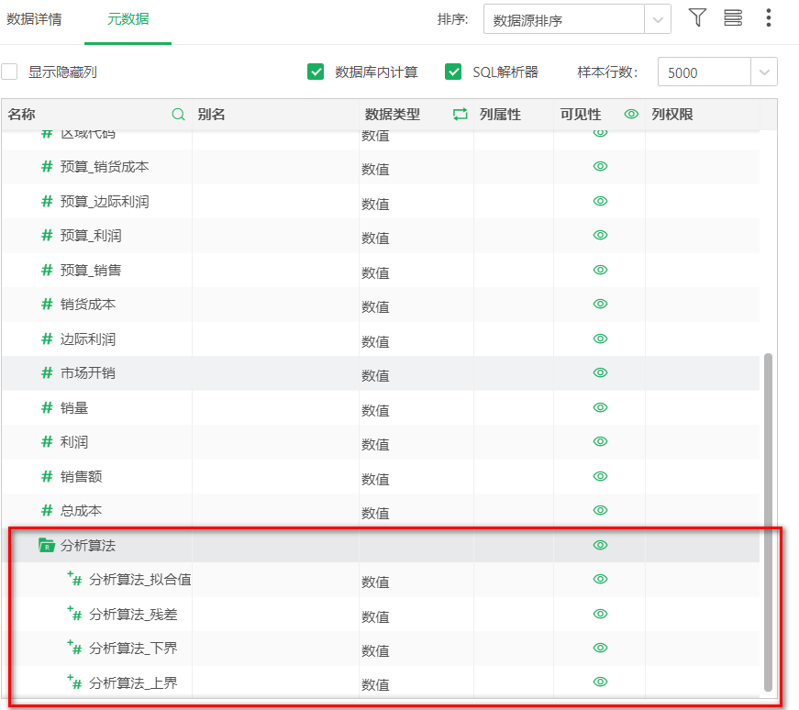Click the # icon beside 预算_销货成本
Image resolution: width=799 pixels, height=710 pixels.
[x=47, y=167]
